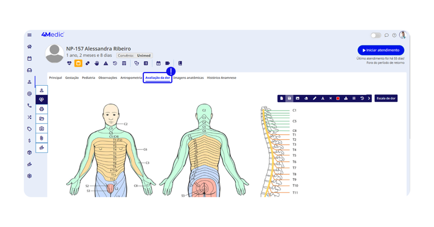Image resolution: width=434 pixels, height=227 pixels.
Task: Click the Escala de dor button
Action: [386, 98]
